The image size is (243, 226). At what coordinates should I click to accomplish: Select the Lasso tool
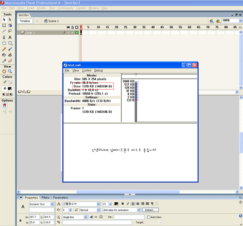[10, 31]
